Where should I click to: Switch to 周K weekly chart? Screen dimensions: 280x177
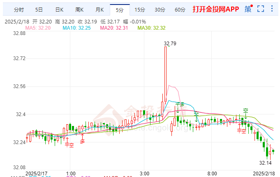click(79, 9)
